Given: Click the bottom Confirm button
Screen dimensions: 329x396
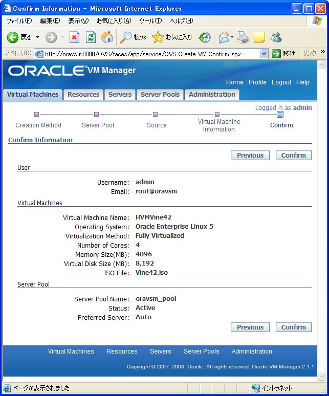Looking at the screenshot, I should coord(293,327).
